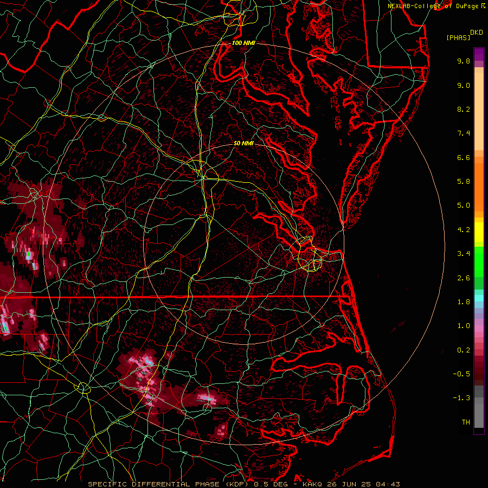Image resolution: width=488 pixels, height=488 pixels.
Task: Click the 1.0 value on the color scale
Action: 464,326
